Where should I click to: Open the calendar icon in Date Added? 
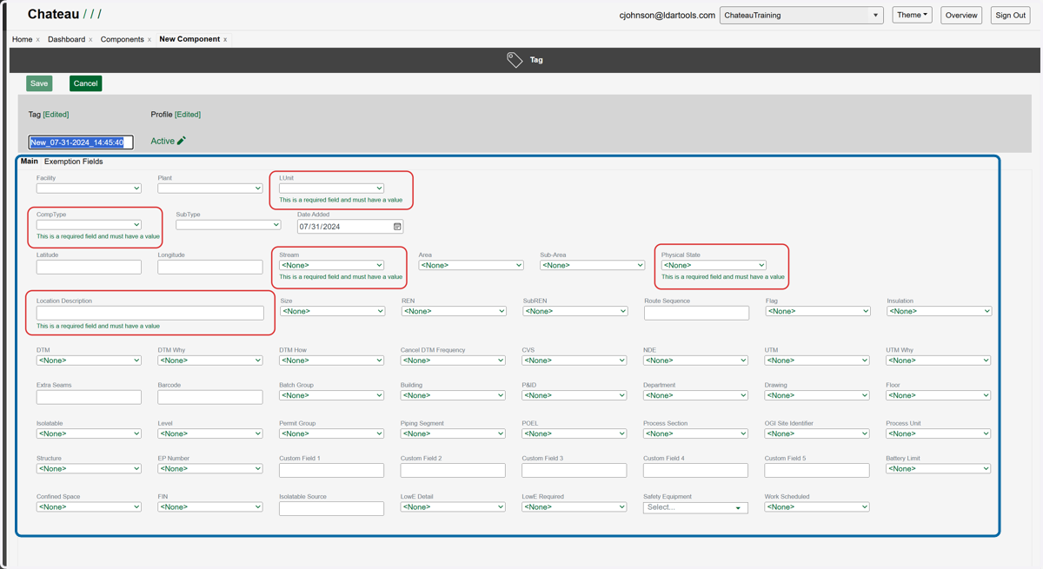[x=397, y=227]
